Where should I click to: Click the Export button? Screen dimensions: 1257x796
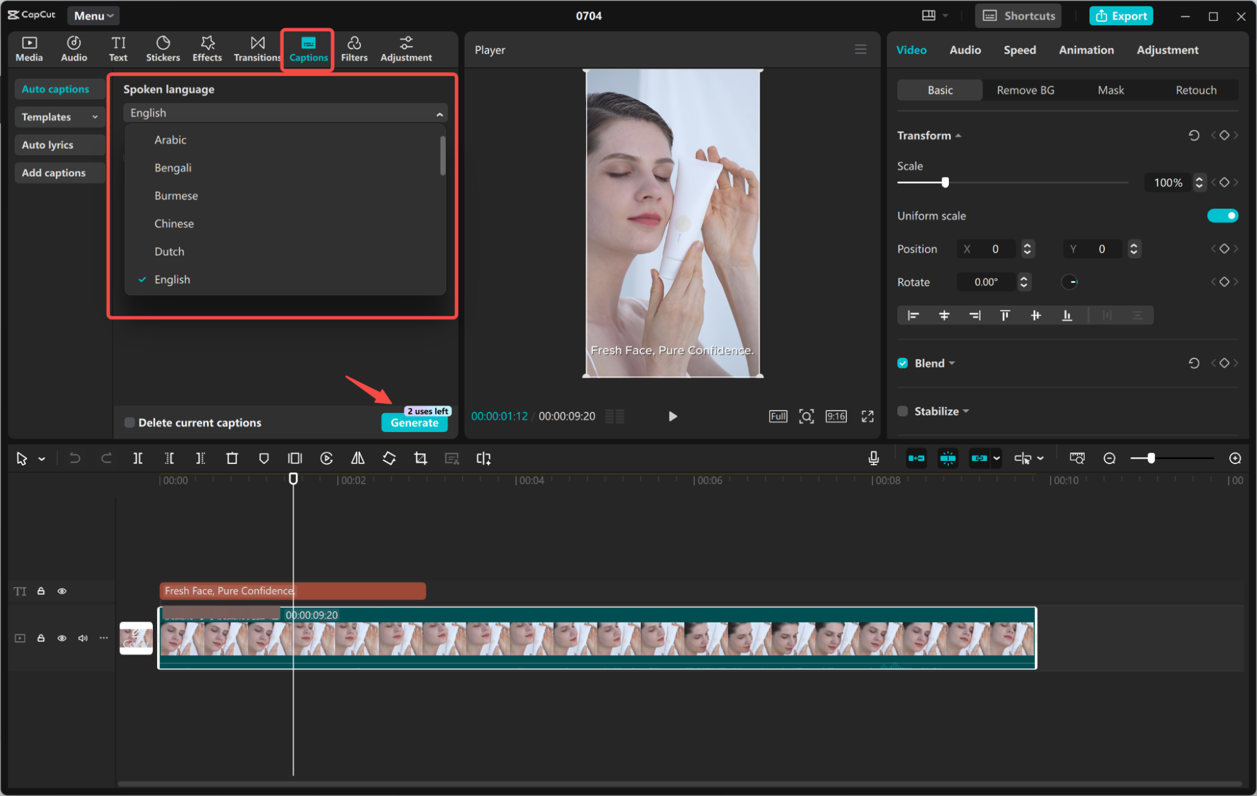[x=1121, y=16]
